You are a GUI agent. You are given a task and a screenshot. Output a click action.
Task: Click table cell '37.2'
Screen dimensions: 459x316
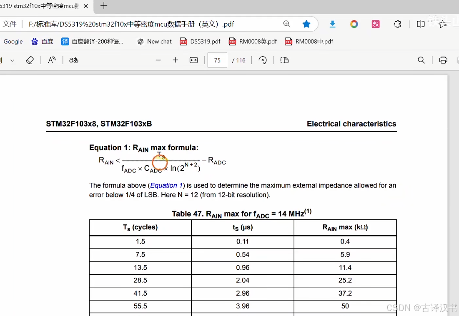tap(345, 293)
